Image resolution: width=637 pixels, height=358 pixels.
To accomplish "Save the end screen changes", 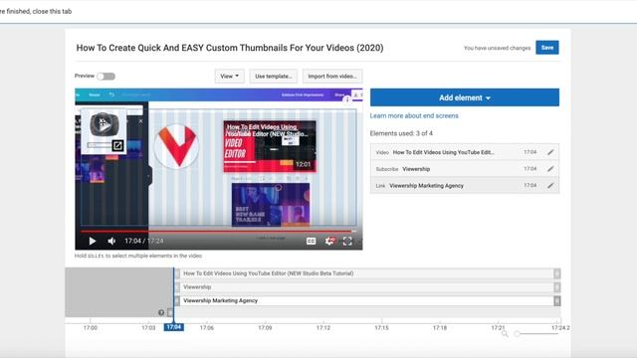I will coord(546,48).
